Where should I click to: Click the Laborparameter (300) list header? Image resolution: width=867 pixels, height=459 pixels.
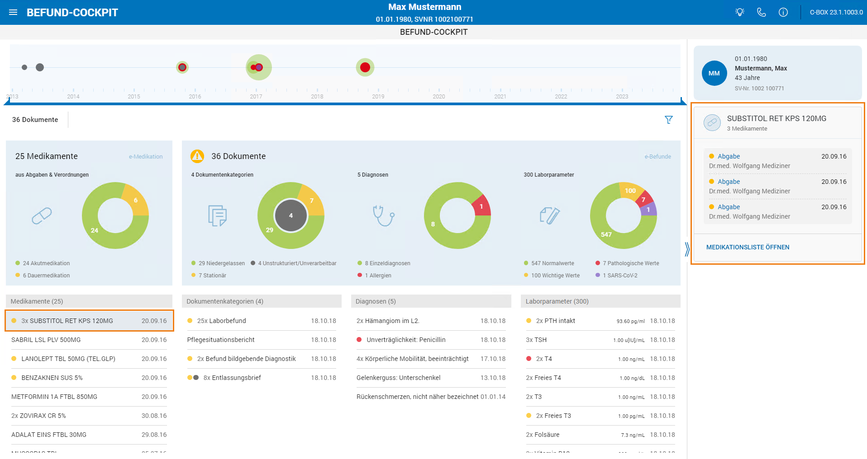click(x=600, y=301)
